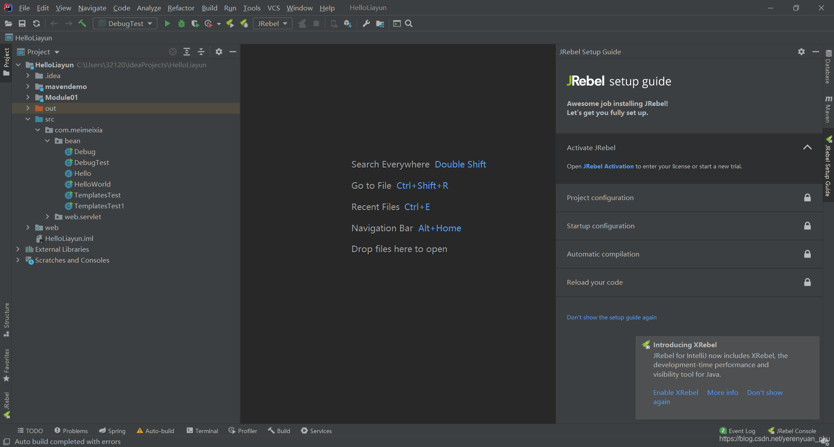Viewport: 834px width, 447px height.
Task: Toggle JRebel Setup Guide side tab
Action: [828, 166]
